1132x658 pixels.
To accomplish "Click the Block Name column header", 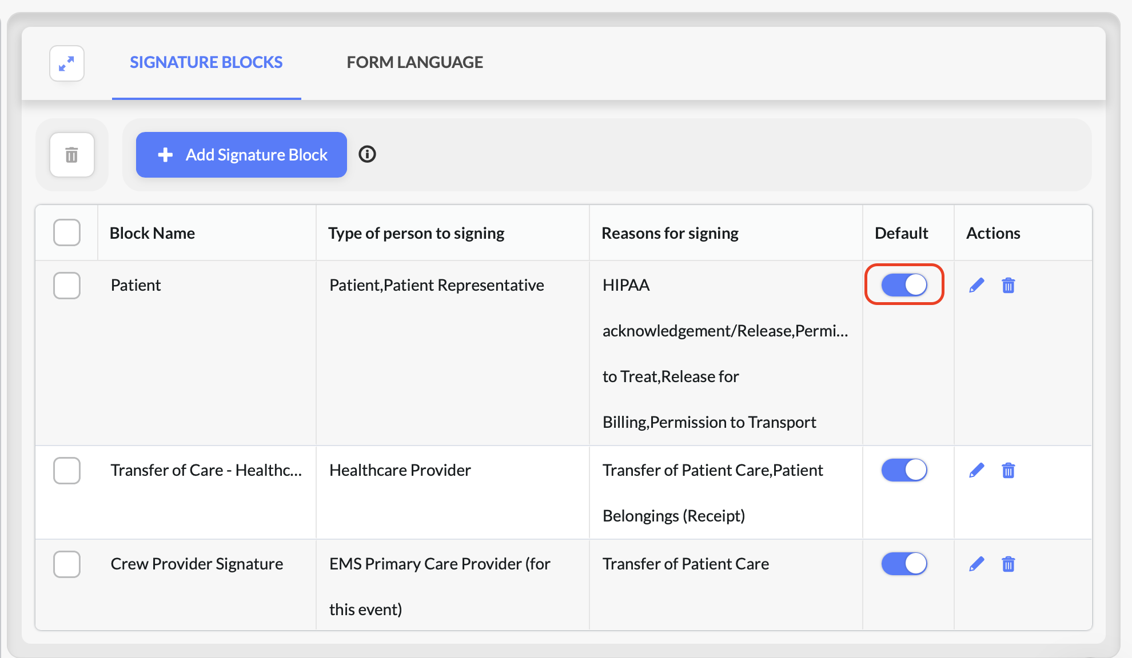I will (x=152, y=233).
